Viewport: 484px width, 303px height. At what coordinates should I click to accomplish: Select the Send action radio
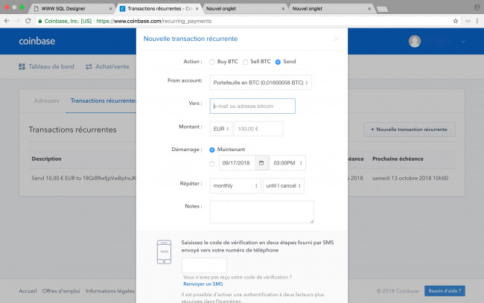[x=278, y=62]
